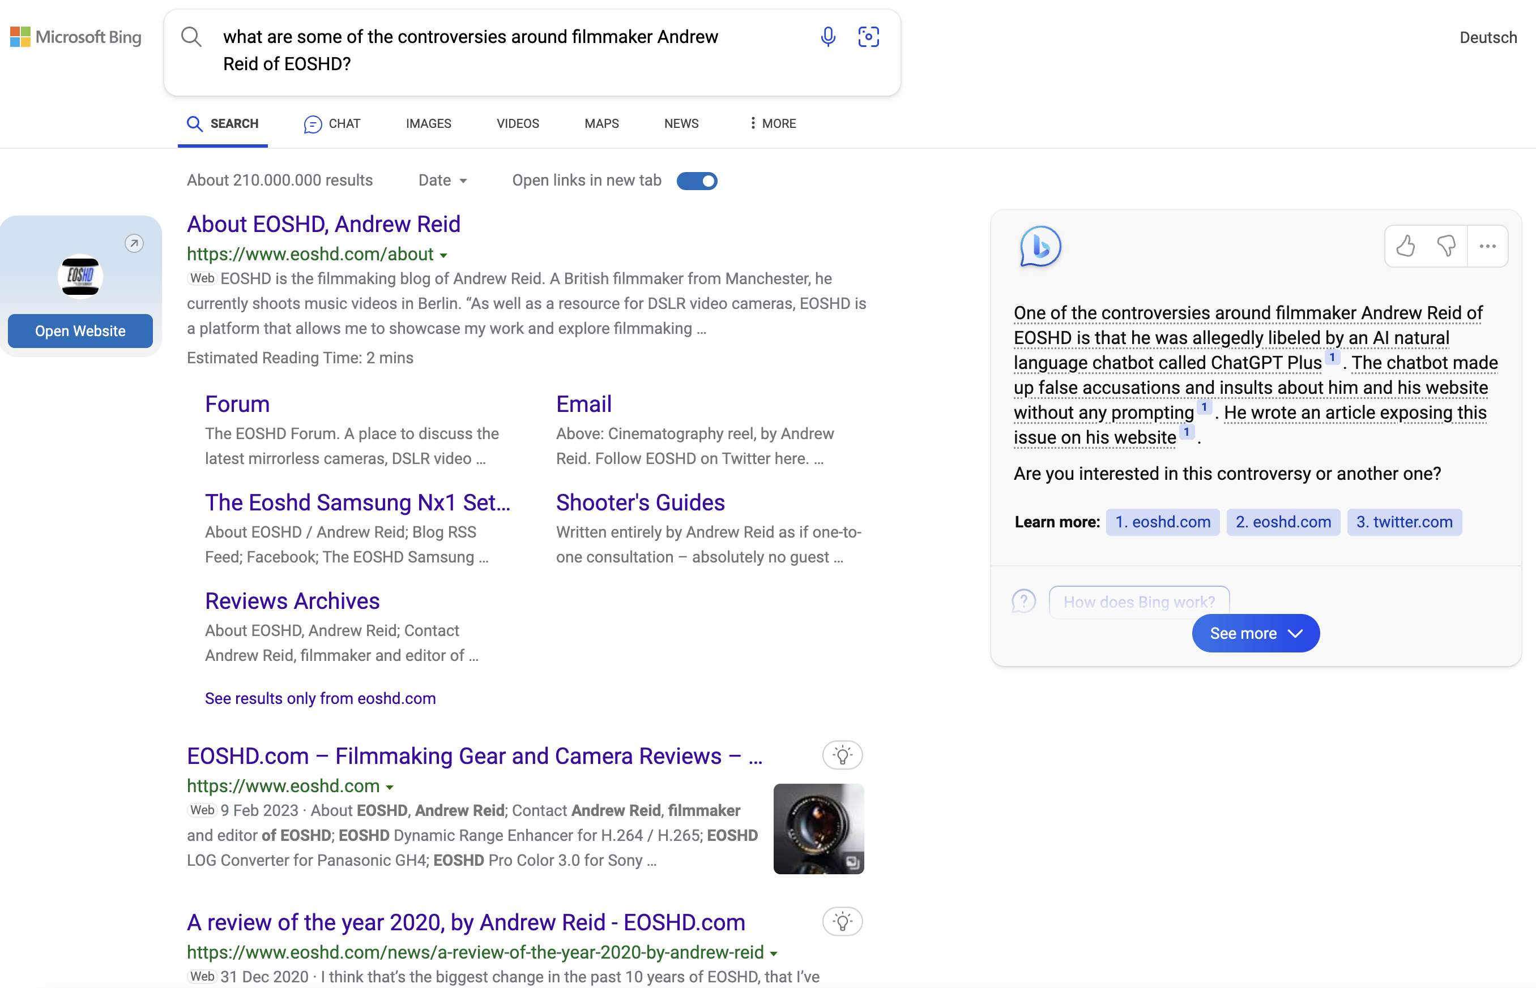Open the 1. eoshd.com source chip
1536x988 pixels.
1163,522
